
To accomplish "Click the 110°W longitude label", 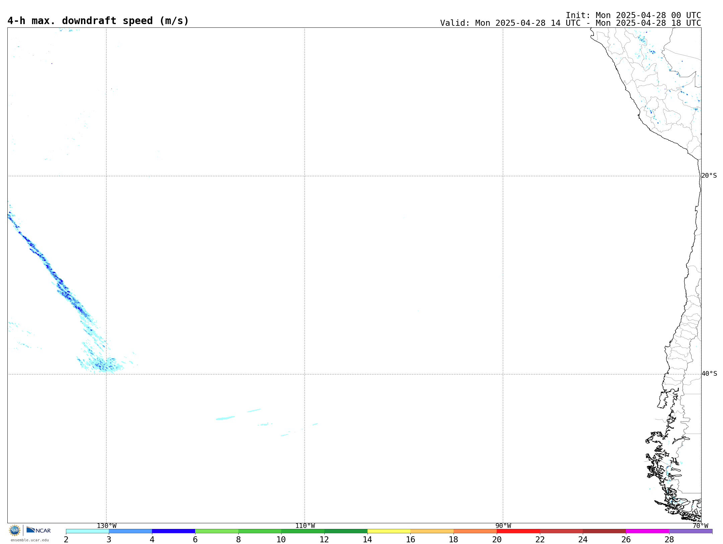I will pyautogui.click(x=305, y=526).
